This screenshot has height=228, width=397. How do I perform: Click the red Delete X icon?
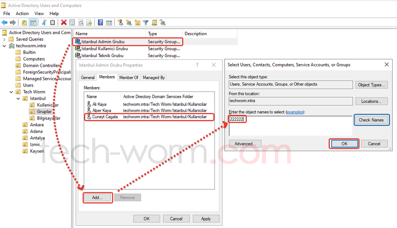click(x=64, y=22)
